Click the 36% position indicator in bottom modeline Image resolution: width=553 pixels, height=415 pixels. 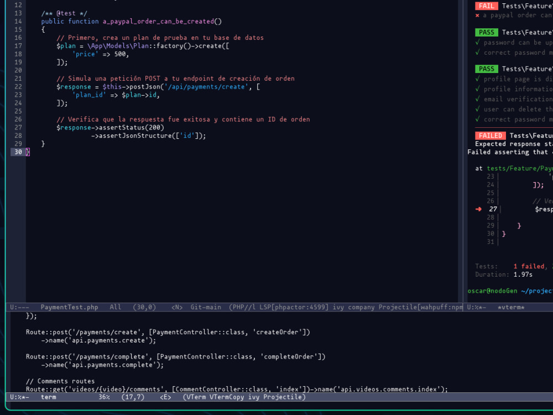[104, 397]
